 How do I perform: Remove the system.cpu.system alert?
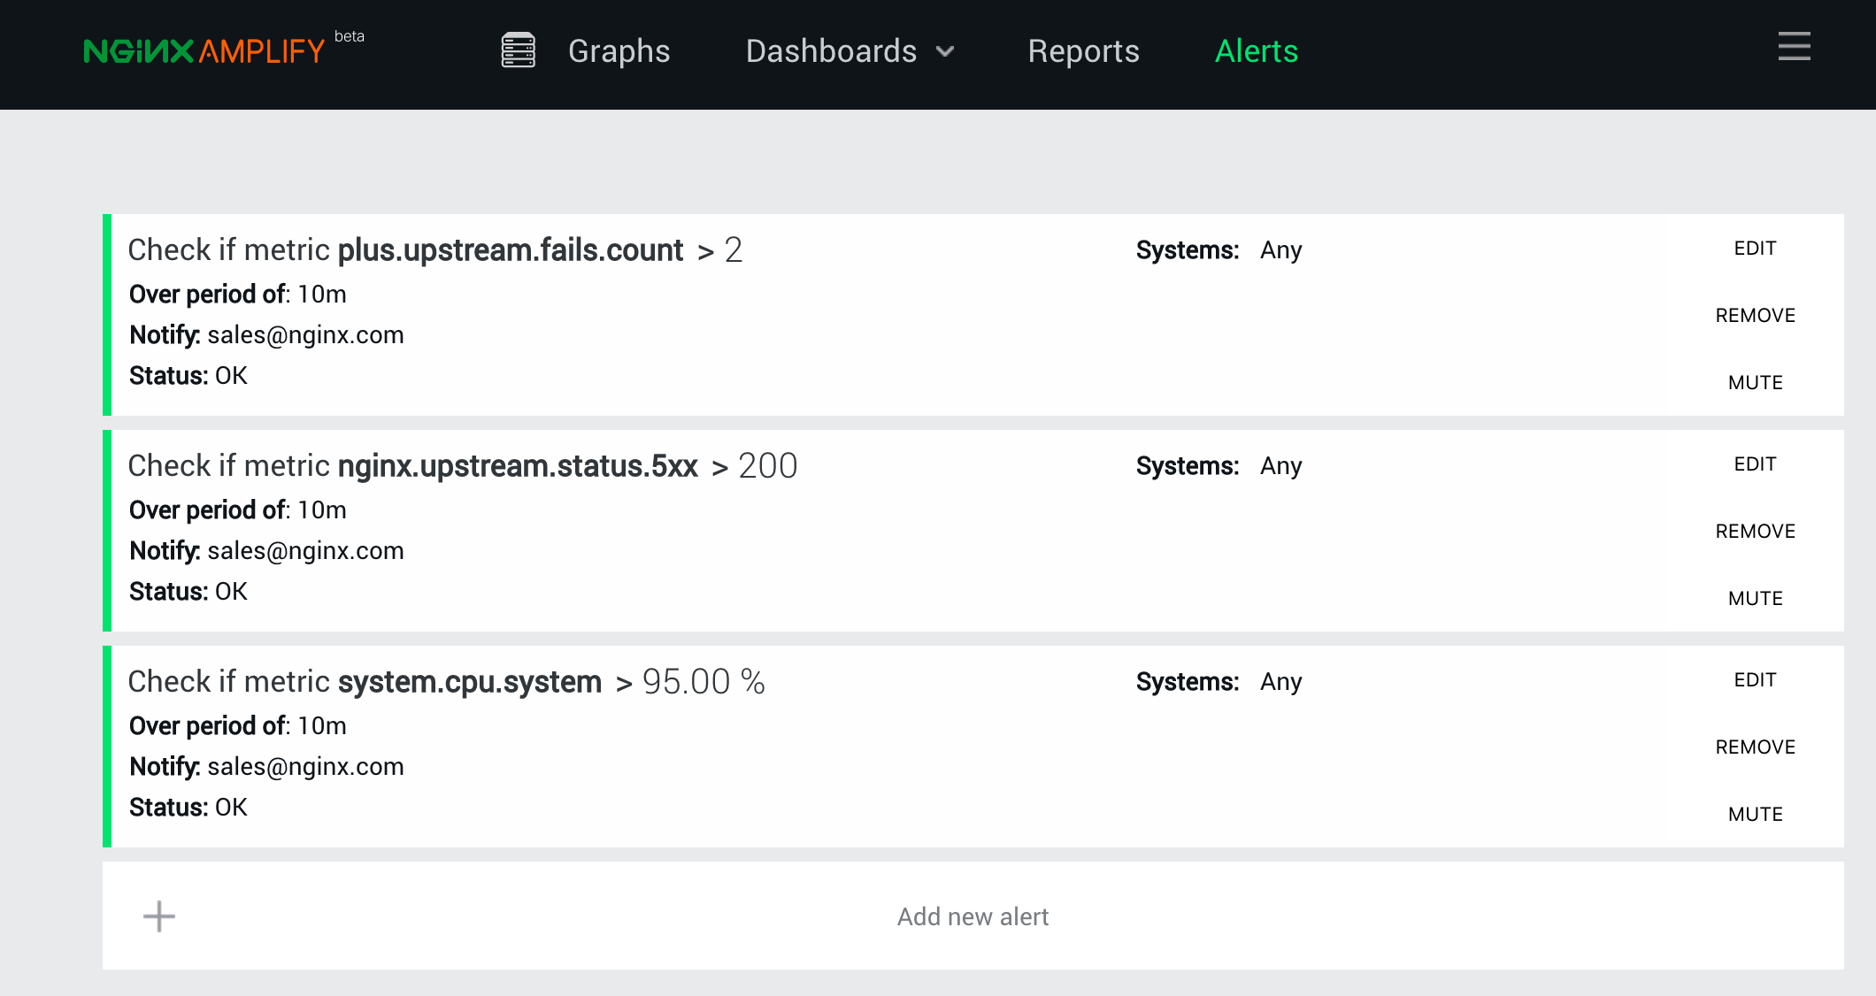click(1755, 747)
